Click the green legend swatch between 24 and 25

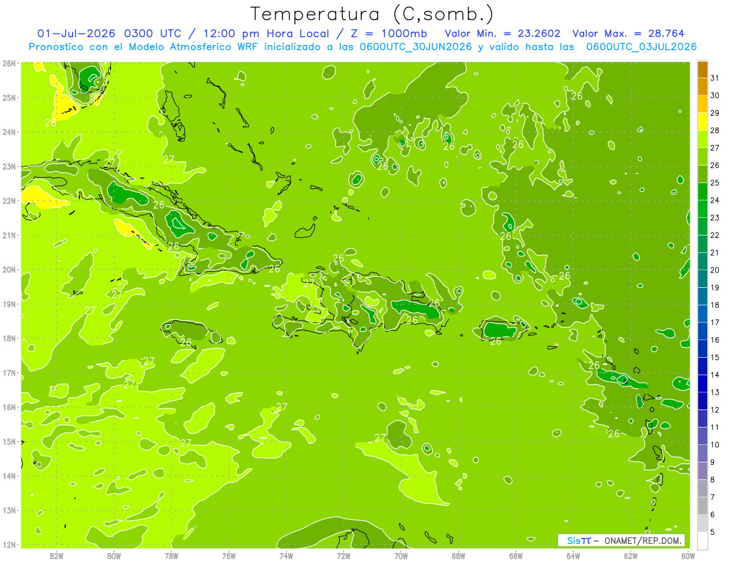point(702,192)
